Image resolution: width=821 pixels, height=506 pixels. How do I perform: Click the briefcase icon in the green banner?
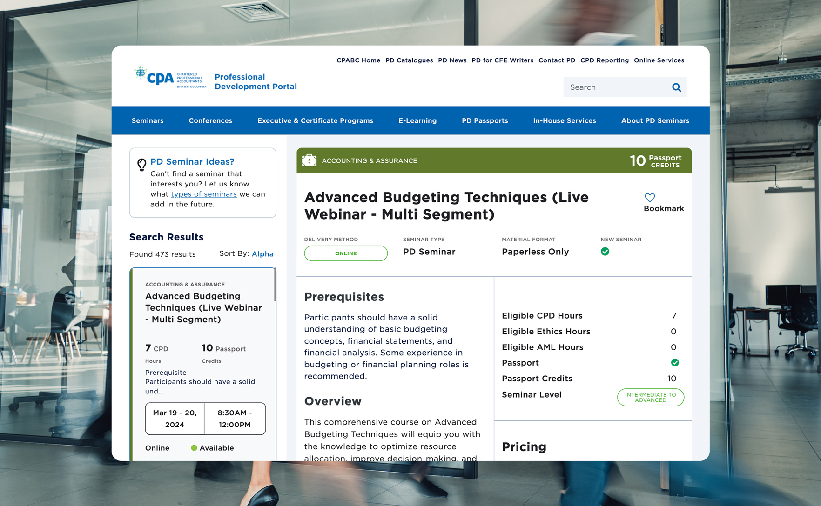click(x=309, y=160)
